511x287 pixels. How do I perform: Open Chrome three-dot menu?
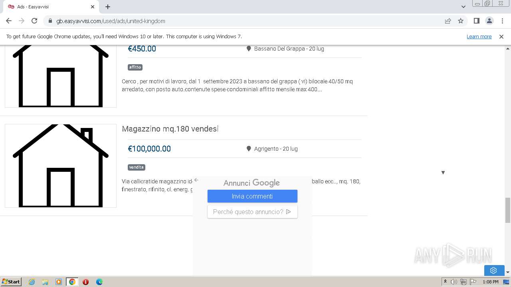click(502, 21)
